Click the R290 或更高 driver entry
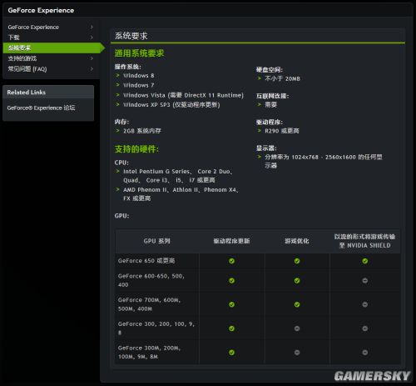The image size is (416, 386). (282, 131)
